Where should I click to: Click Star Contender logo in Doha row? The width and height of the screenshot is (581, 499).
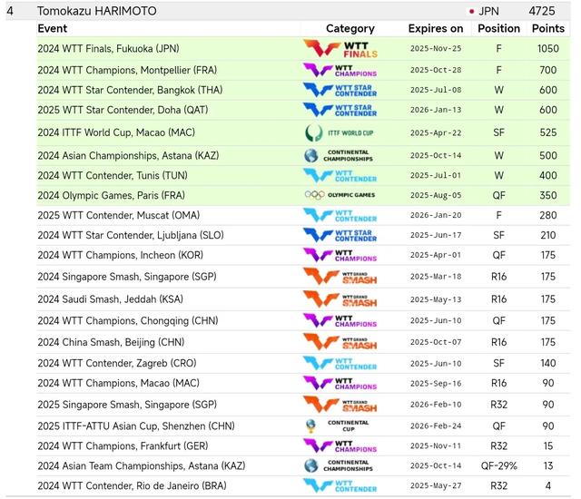(340, 110)
